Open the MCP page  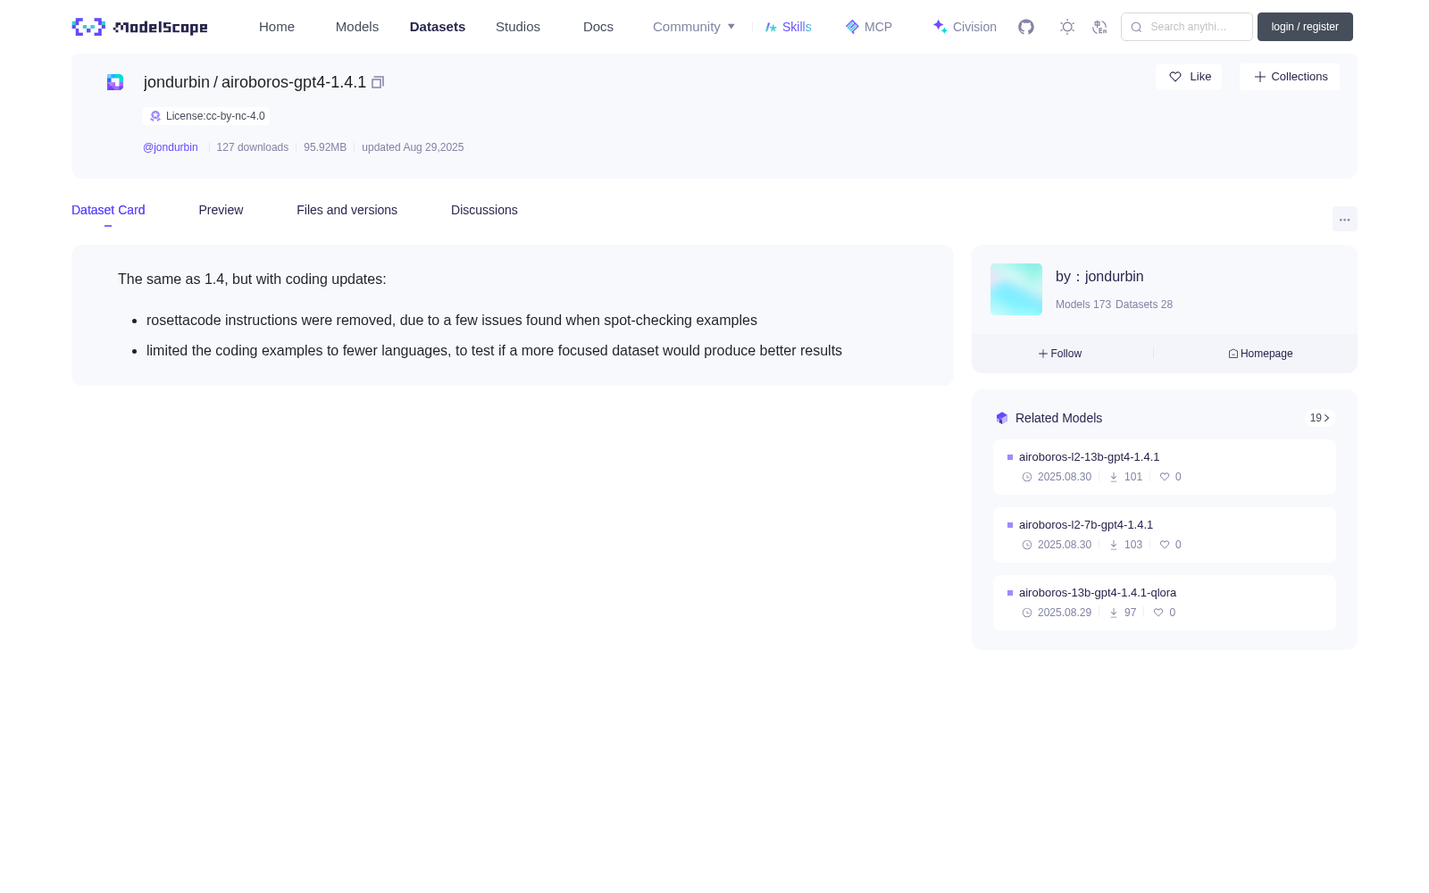click(869, 27)
